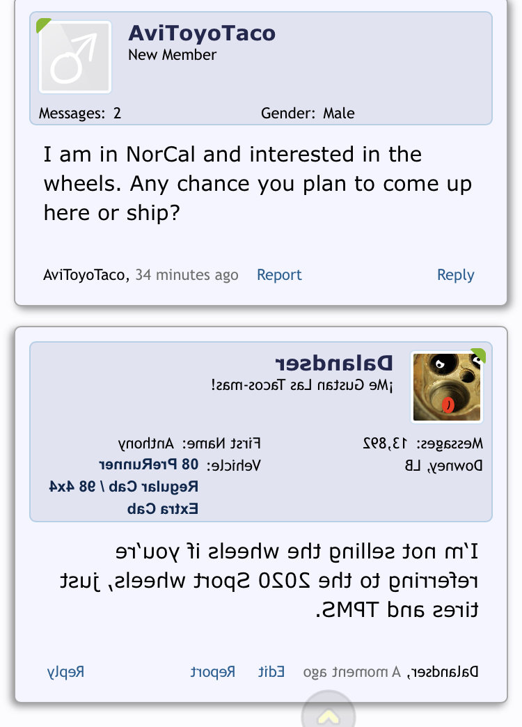Screen dimensions: 522x727
Task: Report AviToyoTaco's post
Action: (x=279, y=275)
